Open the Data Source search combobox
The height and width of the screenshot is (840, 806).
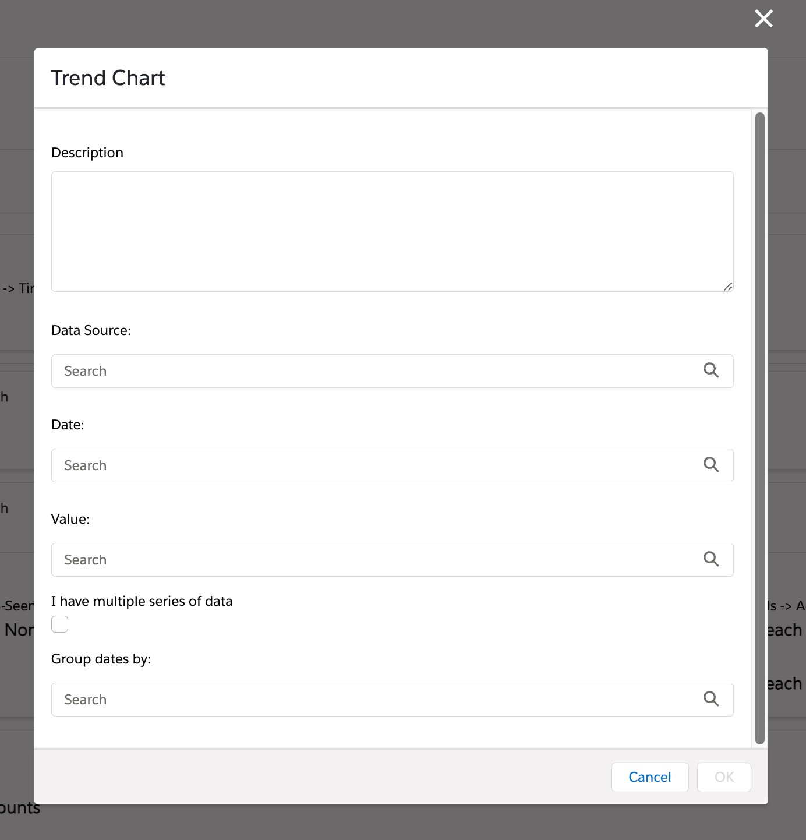[x=373, y=371]
